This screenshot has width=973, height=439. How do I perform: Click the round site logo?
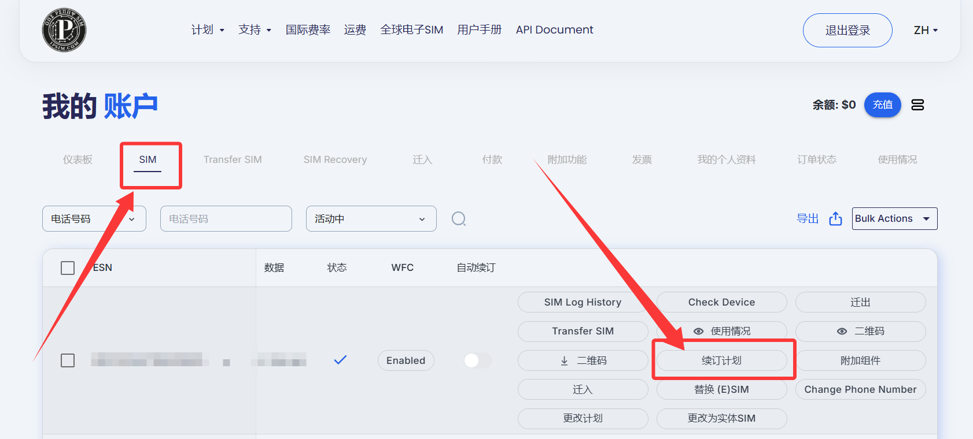tap(64, 30)
